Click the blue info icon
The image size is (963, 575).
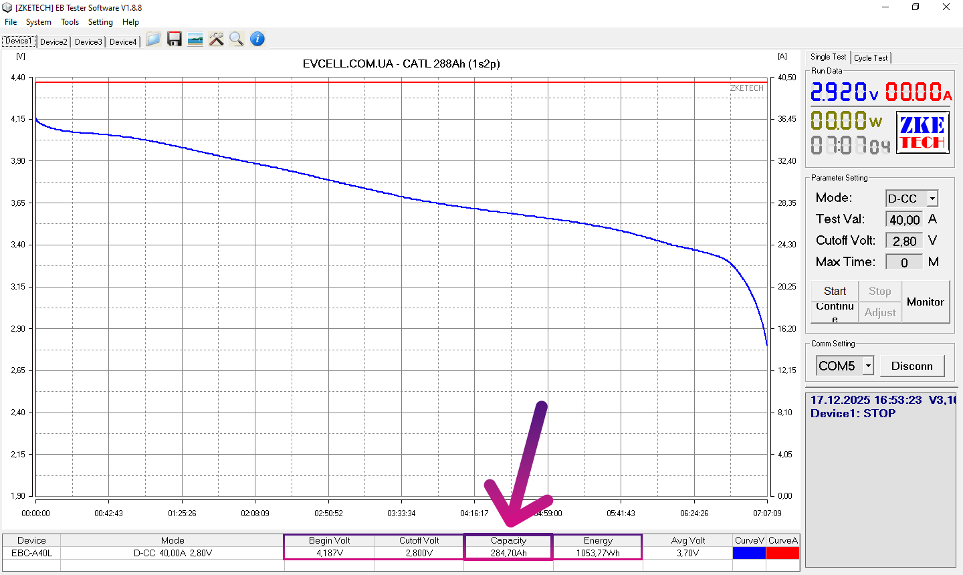(257, 39)
